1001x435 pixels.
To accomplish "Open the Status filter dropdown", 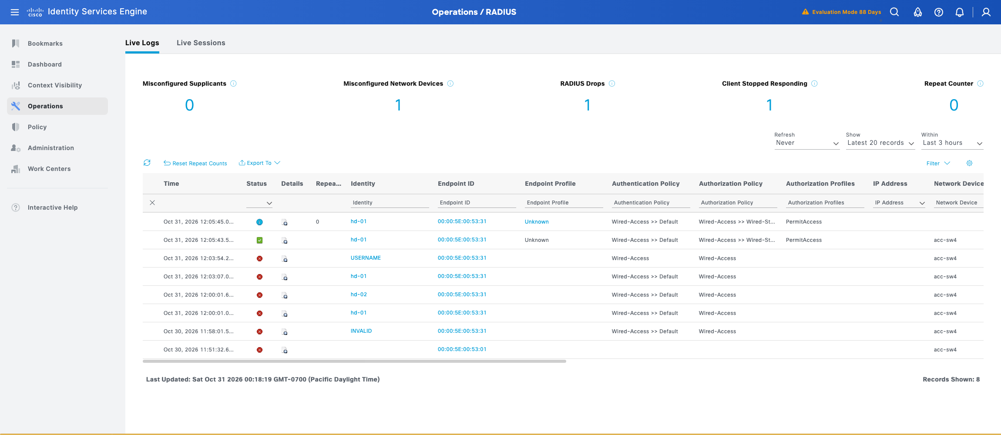I will pos(259,203).
